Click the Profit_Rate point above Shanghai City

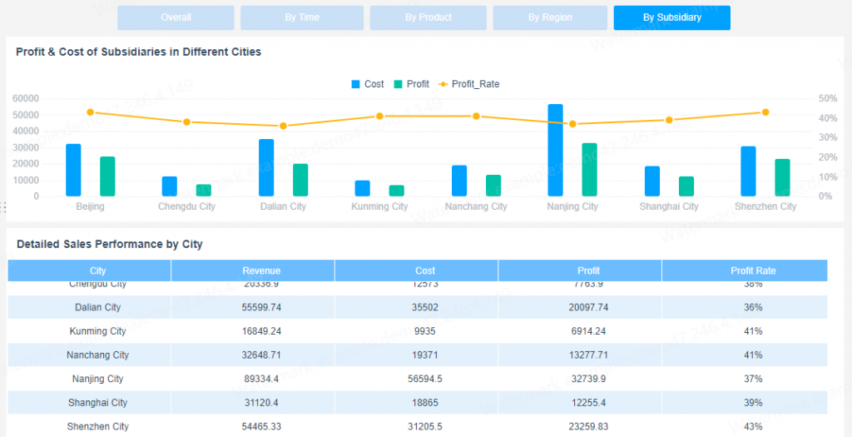pyautogui.click(x=669, y=120)
